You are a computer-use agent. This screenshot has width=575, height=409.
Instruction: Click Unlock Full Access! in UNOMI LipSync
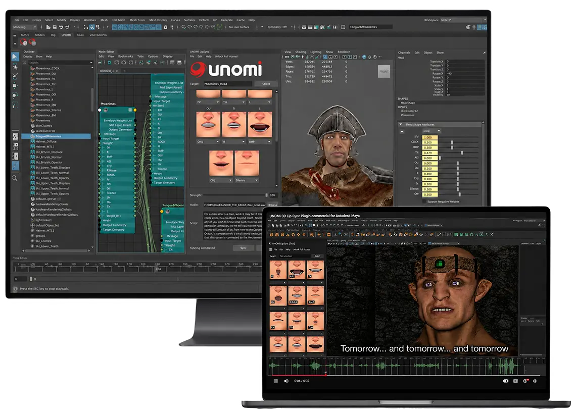pos(226,57)
